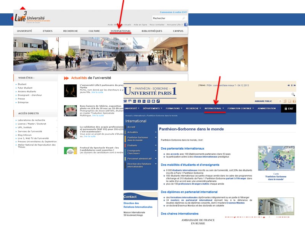Click the forward icon of the news ticker
This screenshot has height=229, width=305.
click(295, 85)
